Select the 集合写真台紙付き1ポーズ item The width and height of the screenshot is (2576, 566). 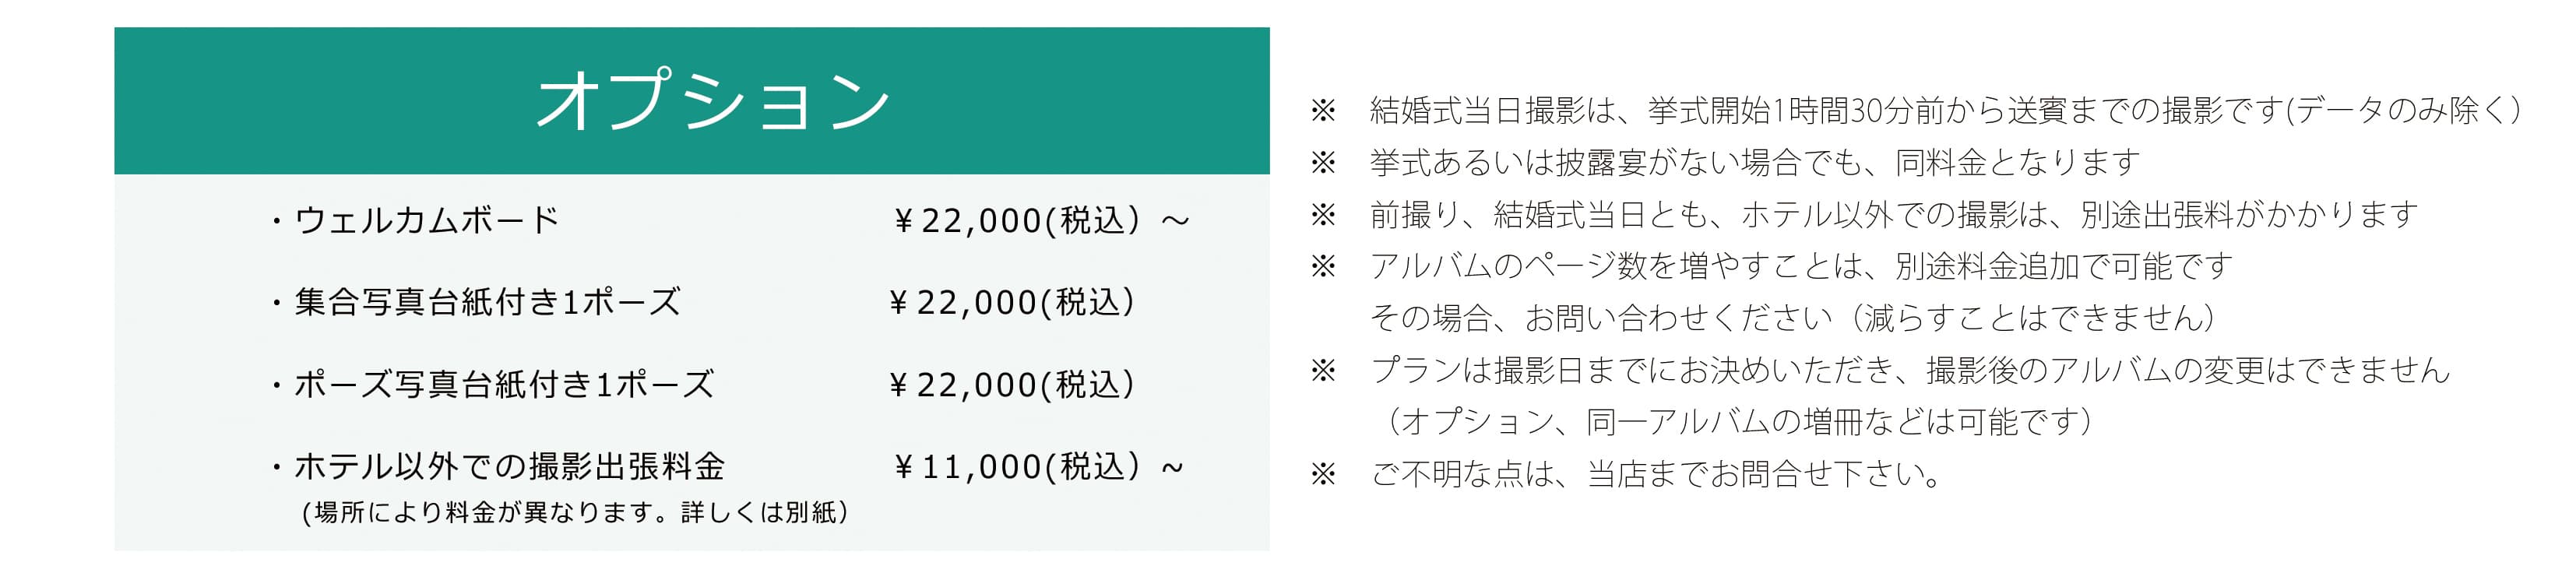(487, 302)
